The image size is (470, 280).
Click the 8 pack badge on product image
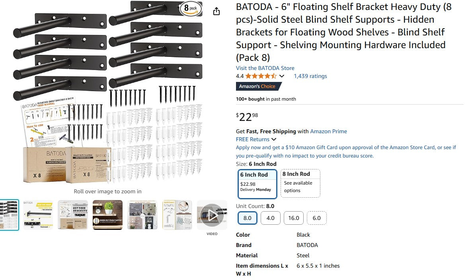pyautogui.click(x=191, y=9)
